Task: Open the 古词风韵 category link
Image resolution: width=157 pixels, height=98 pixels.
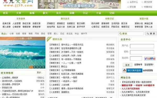Action: tap(115, 24)
